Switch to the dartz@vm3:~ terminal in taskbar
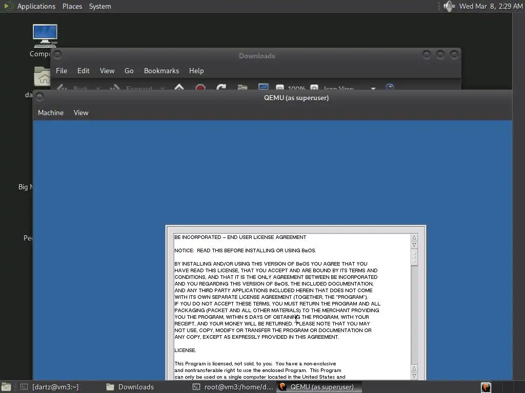This screenshot has width=525, height=393. click(50, 387)
